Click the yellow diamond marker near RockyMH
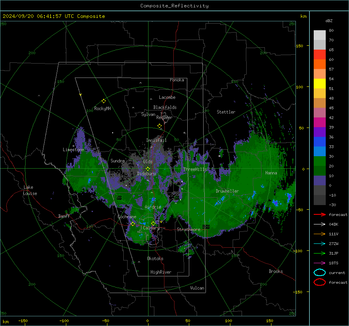349x326 pixels. [104, 101]
